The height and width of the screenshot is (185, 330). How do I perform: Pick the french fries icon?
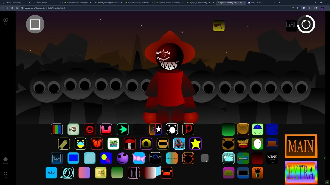click(x=243, y=144)
